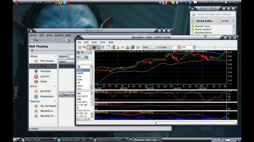Toggle the side panel icon in Qtstalker toolbar
Image resolution: width=254 pixels, height=142 pixels.
pyautogui.click(x=89, y=47)
